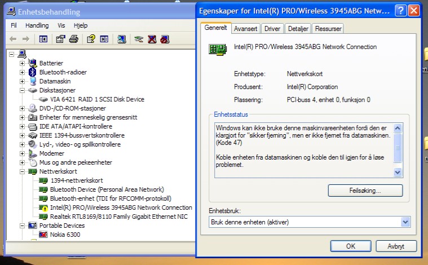Open the Vis menu
The width and height of the screenshot is (428, 265).
pos(61,25)
